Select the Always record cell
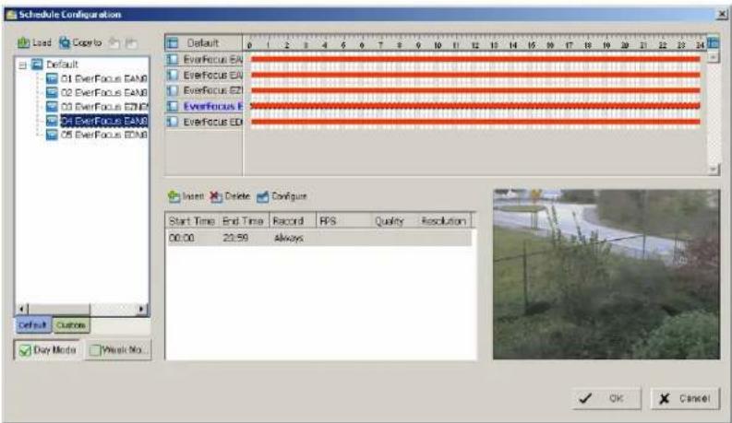This screenshot has width=732, height=423. click(x=289, y=238)
